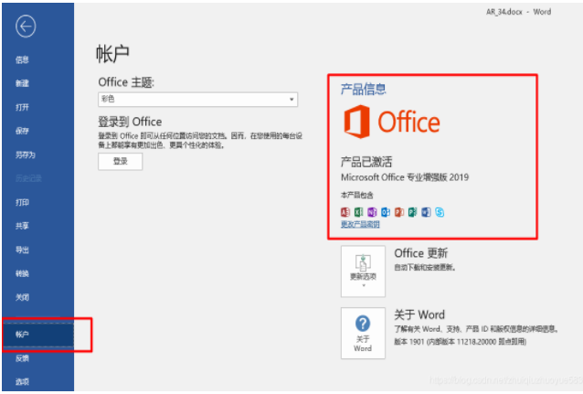Click the PowerPoint app icon
This screenshot has height=394, width=583.
399,212
